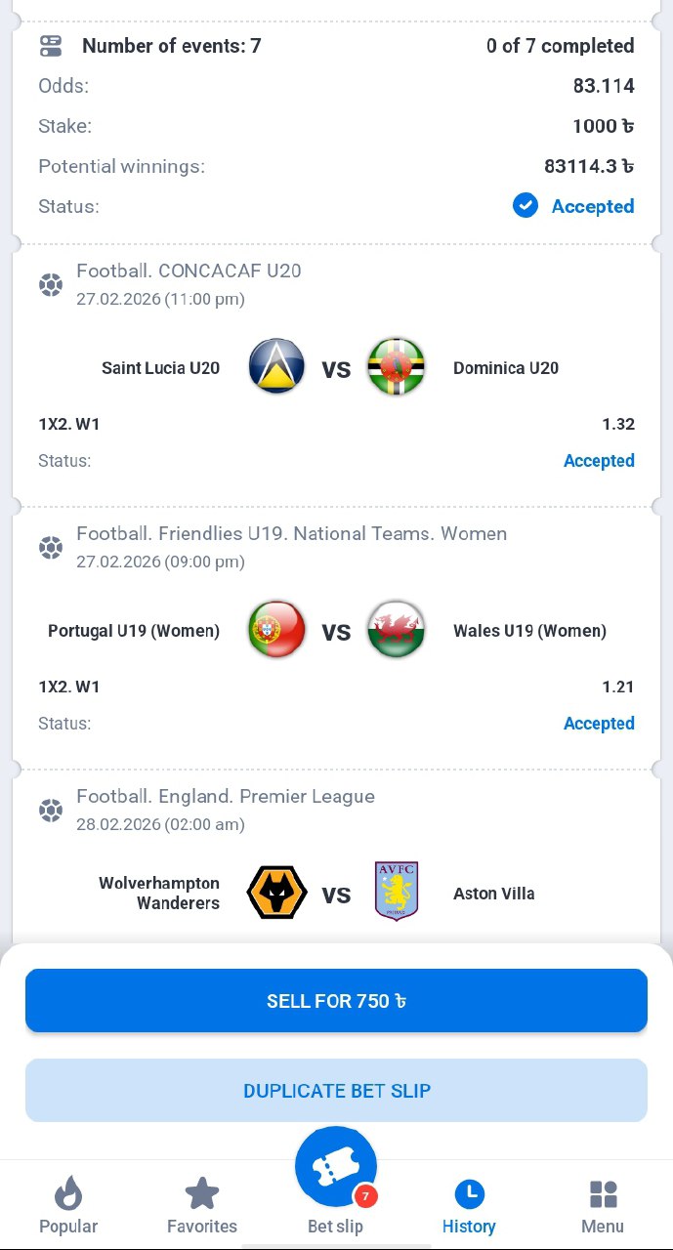Tap the Accepted status for Portugal match

pyautogui.click(x=598, y=724)
